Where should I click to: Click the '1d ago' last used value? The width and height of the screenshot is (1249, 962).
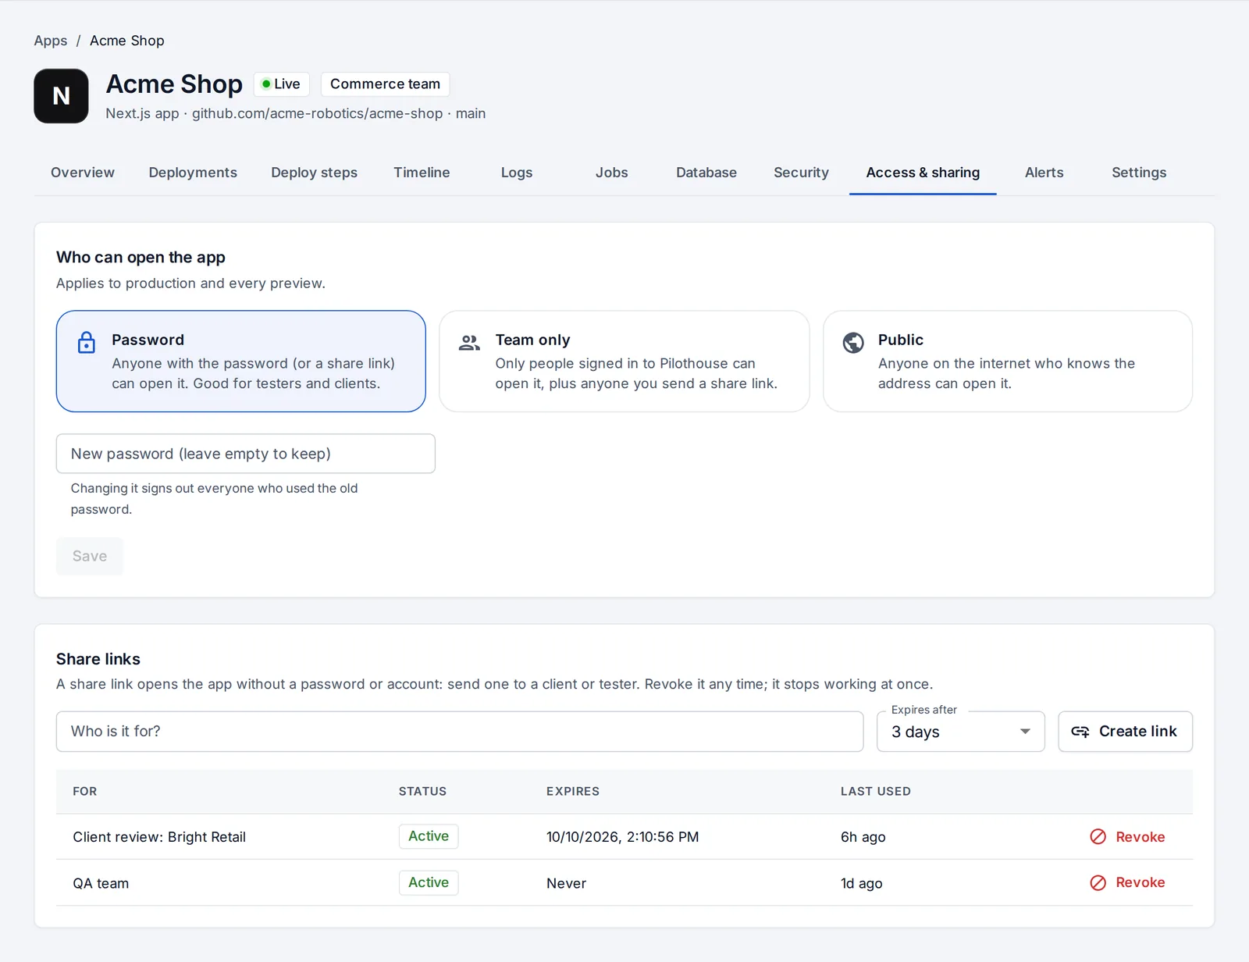[862, 883]
